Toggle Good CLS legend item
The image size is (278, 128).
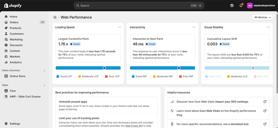pyautogui.click(x=213, y=76)
